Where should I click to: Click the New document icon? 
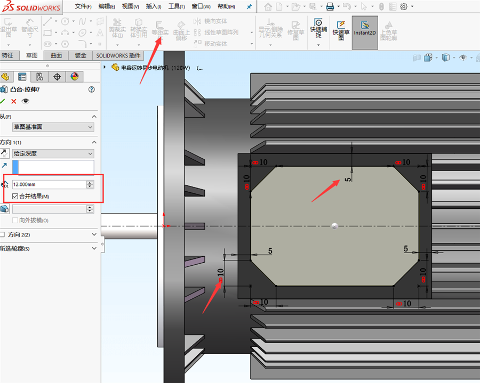pos(279,6)
